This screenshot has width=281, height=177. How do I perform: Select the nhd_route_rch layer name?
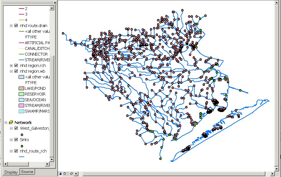(x=33, y=151)
